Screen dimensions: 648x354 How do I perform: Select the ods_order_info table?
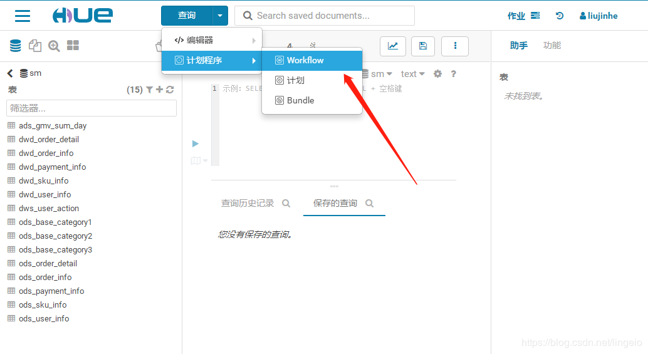point(45,277)
